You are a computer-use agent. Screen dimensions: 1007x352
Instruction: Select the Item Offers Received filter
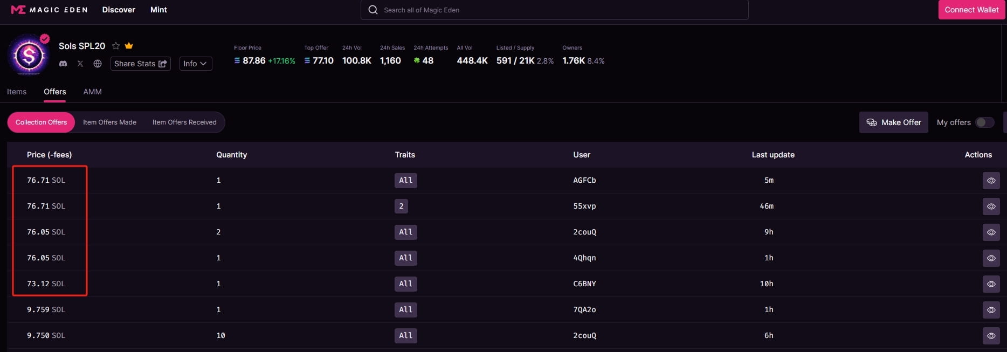click(x=184, y=122)
